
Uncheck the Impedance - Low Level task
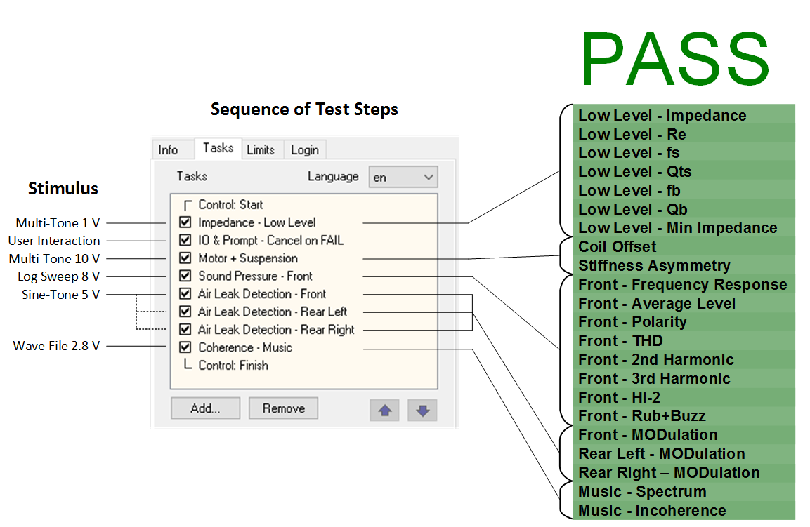(185, 222)
